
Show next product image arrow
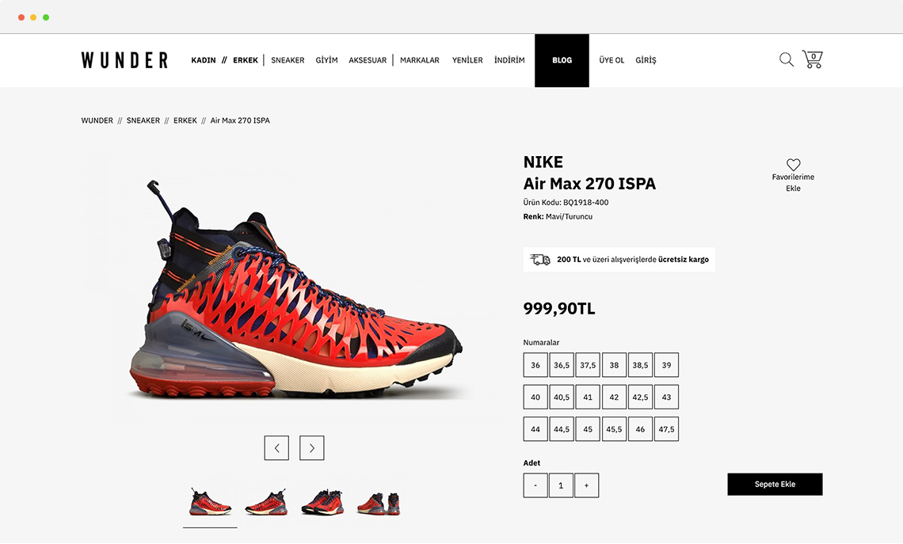[x=311, y=448]
